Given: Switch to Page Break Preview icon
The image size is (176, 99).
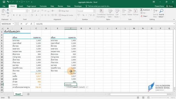Looking at the screenshot, I should 148,98.
